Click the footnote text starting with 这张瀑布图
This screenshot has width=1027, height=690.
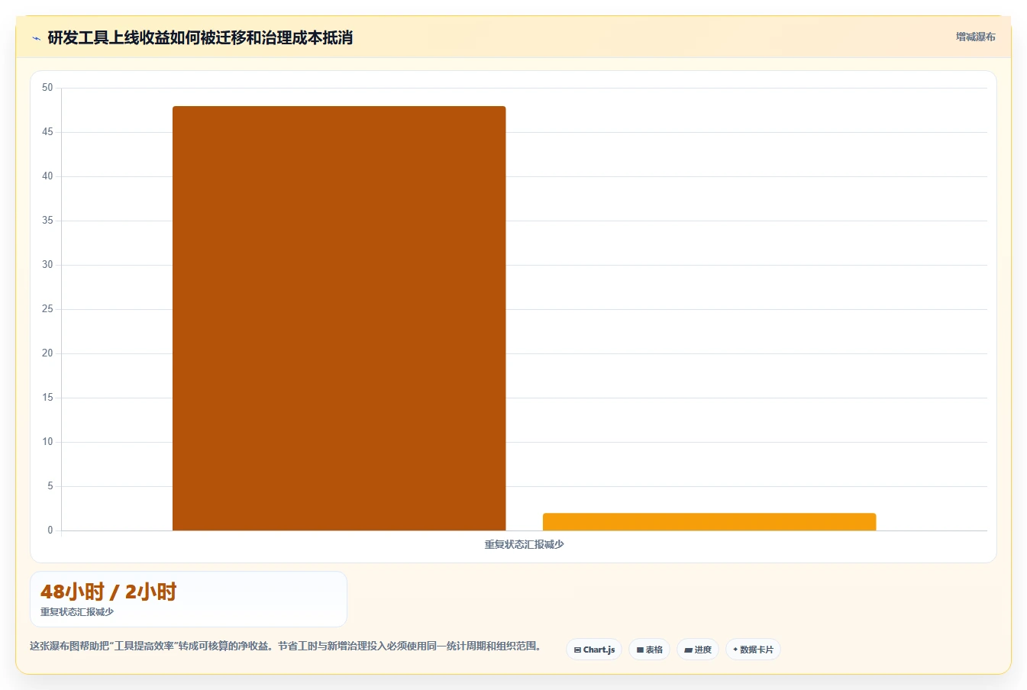click(x=287, y=646)
